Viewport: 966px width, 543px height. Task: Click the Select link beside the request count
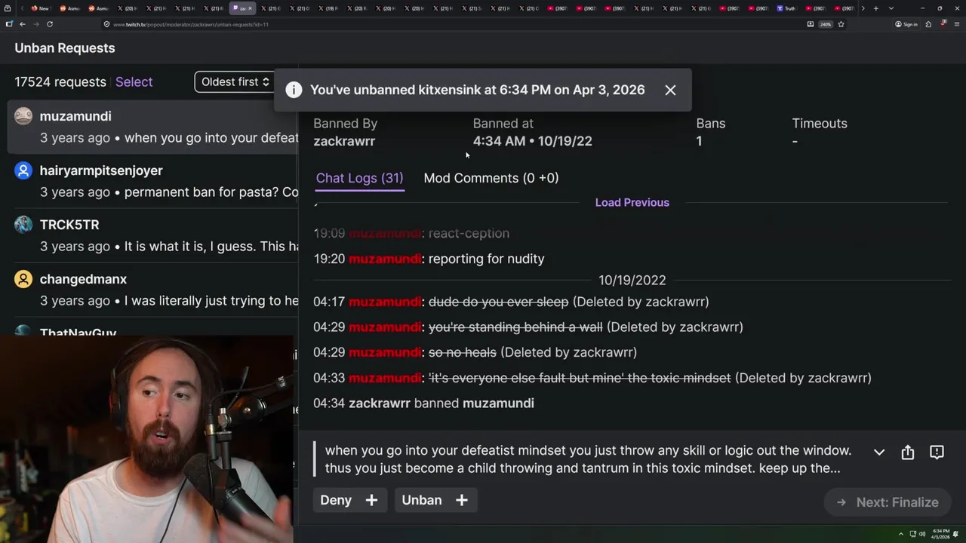pos(134,81)
